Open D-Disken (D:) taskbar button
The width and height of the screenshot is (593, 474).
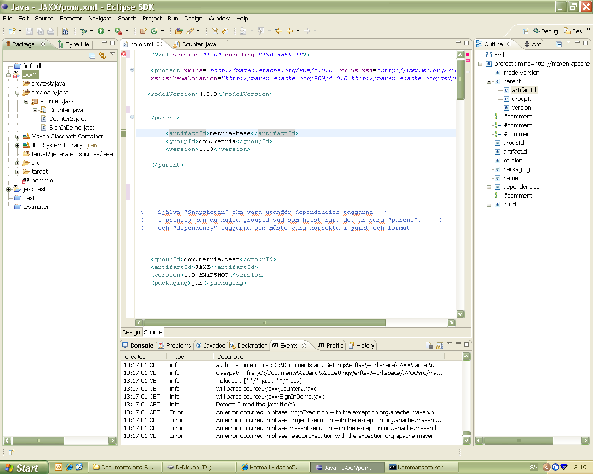click(198, 468)
